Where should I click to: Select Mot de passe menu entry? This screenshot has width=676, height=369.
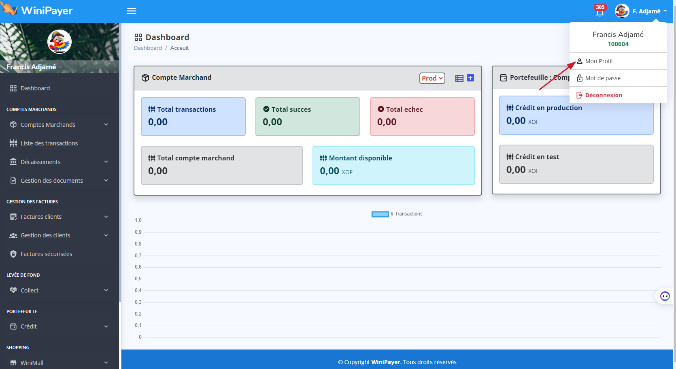click(618, 78)
